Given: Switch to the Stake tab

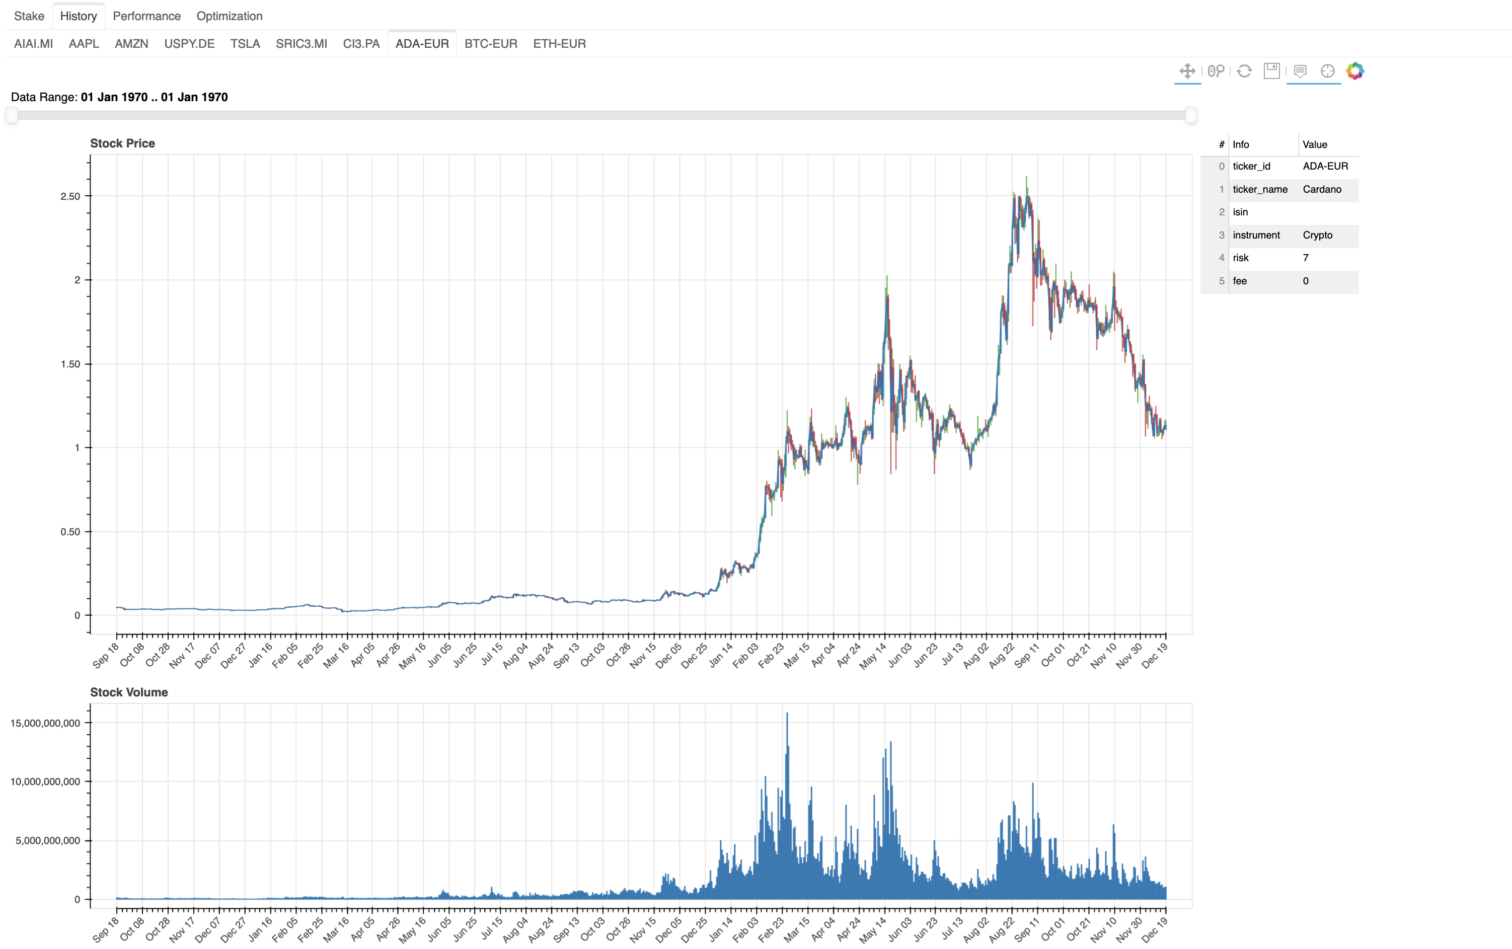Looking at the screenshot, I should pos(29,16).
